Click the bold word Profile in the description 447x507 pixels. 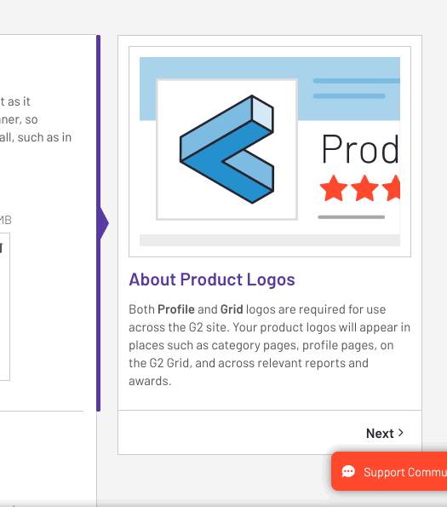pos(176,309)
